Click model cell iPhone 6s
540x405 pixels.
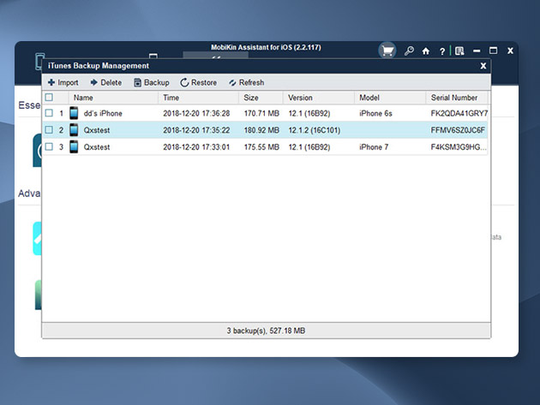[x=375, y=114]
